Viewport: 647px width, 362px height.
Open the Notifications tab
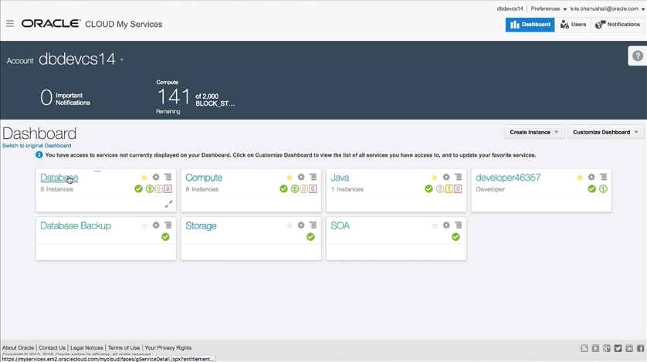coord(618,25)
